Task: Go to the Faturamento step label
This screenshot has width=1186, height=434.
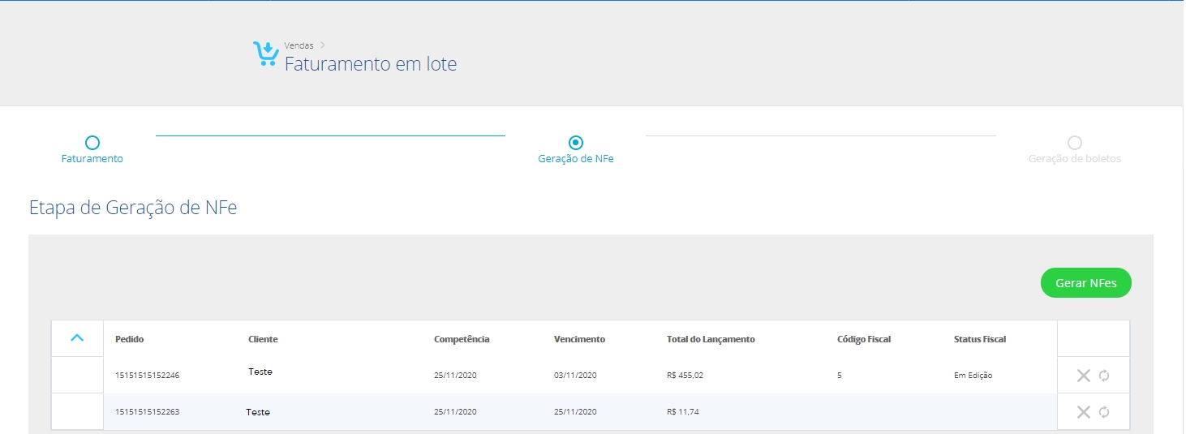Action: (x=92, y=159)
